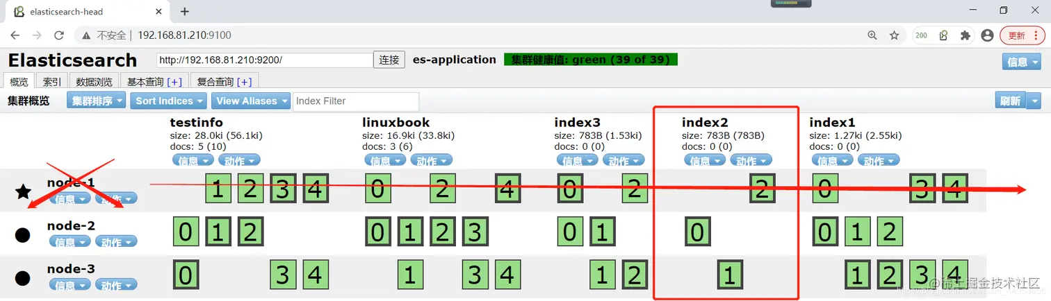Click linuxbook shard 1 on node-3

[x=409, y=275]
